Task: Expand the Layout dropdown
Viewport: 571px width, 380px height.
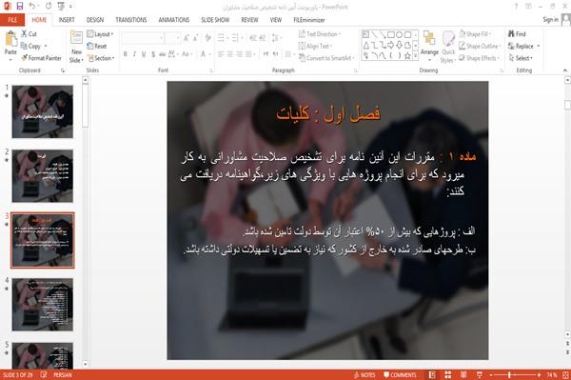Action: point(100,34)
